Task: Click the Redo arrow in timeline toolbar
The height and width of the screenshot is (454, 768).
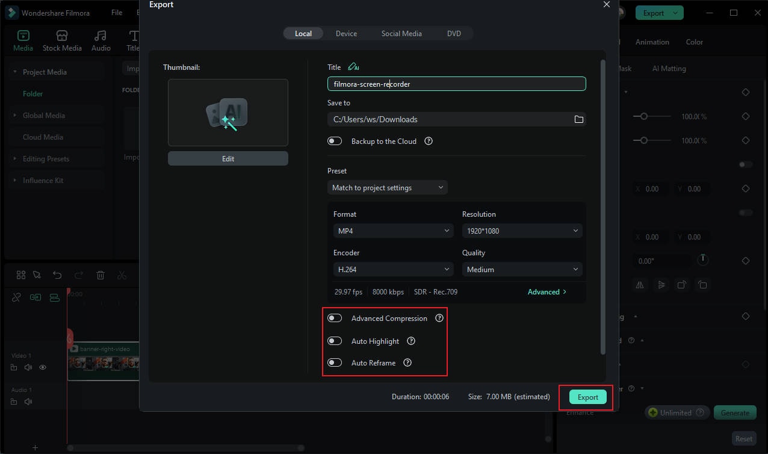Action: pos(79,275)
